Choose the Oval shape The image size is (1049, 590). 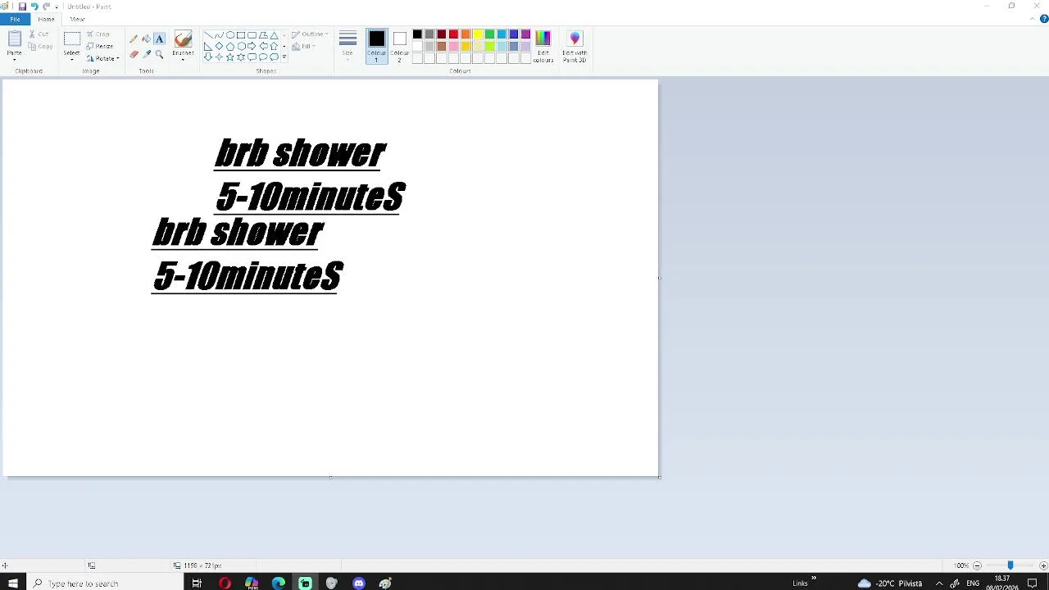coord(230,35)
